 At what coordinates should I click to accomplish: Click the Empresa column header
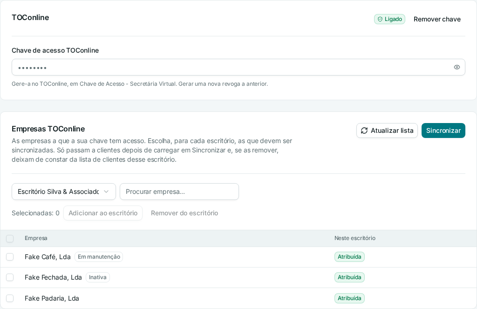[36, 238]
